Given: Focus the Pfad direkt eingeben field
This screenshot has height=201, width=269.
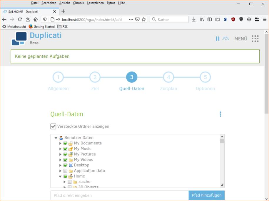Looking at the screenshot, I should [x=120, y=195].
